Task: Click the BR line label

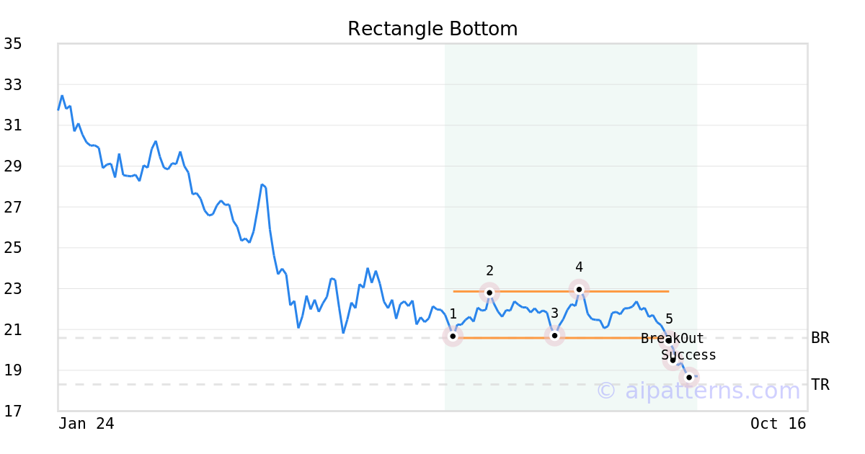Action: pyautogui.click(x=820, y=338)
